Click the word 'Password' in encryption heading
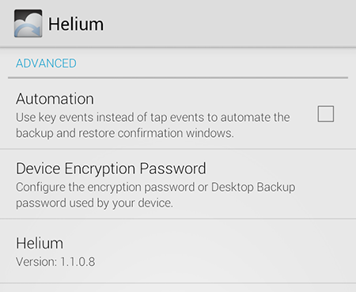 172,169
